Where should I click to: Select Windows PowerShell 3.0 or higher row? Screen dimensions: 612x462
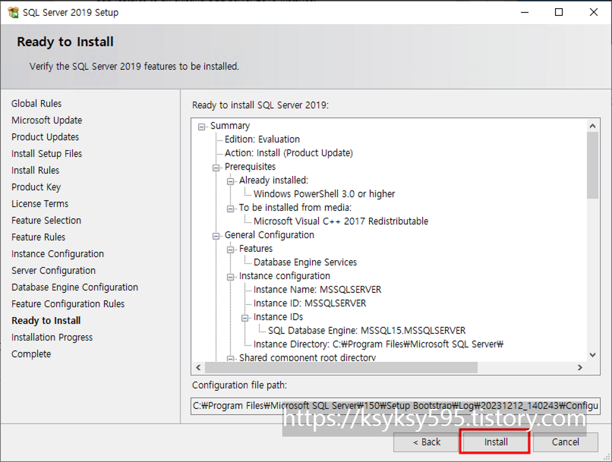coord(324,194)
